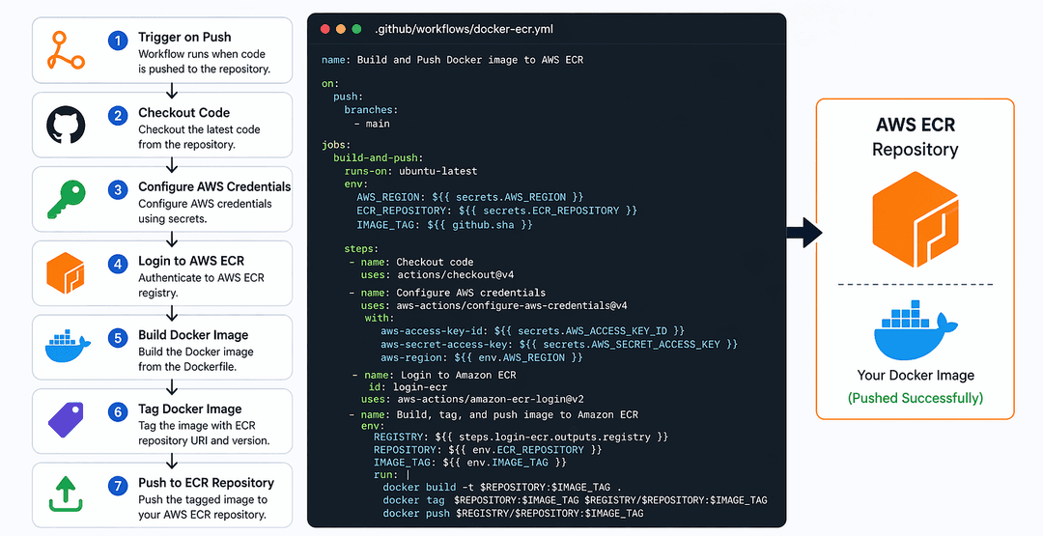Screen dimensions: 1043x536
Task: Click the green window dot in the code editor
Action: click(x=356, y=29)
